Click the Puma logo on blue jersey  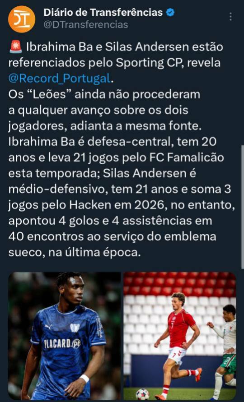[x=49, y=327]
